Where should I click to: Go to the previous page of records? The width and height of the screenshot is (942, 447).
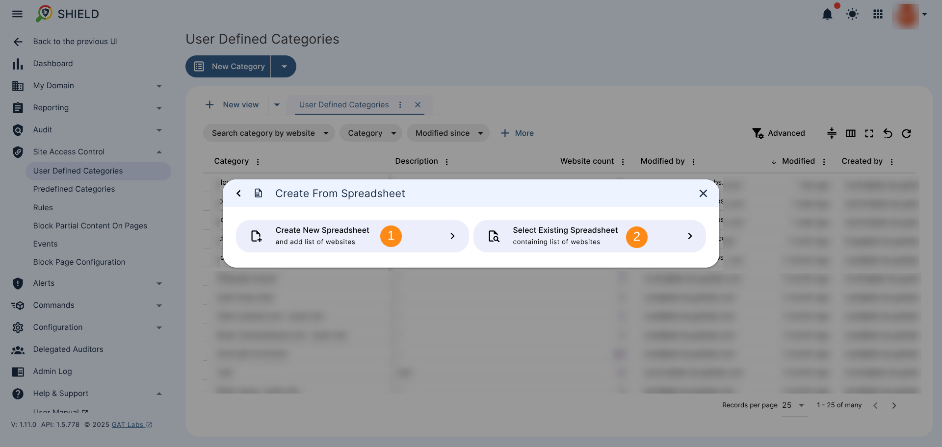coord(875,405)
